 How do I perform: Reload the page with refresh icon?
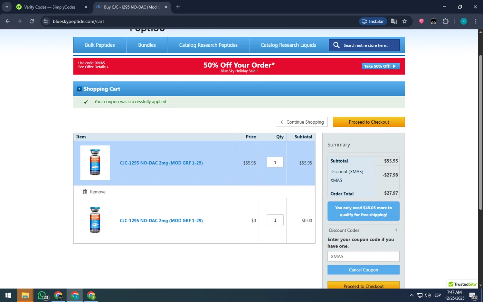click(x=32, y=21)
